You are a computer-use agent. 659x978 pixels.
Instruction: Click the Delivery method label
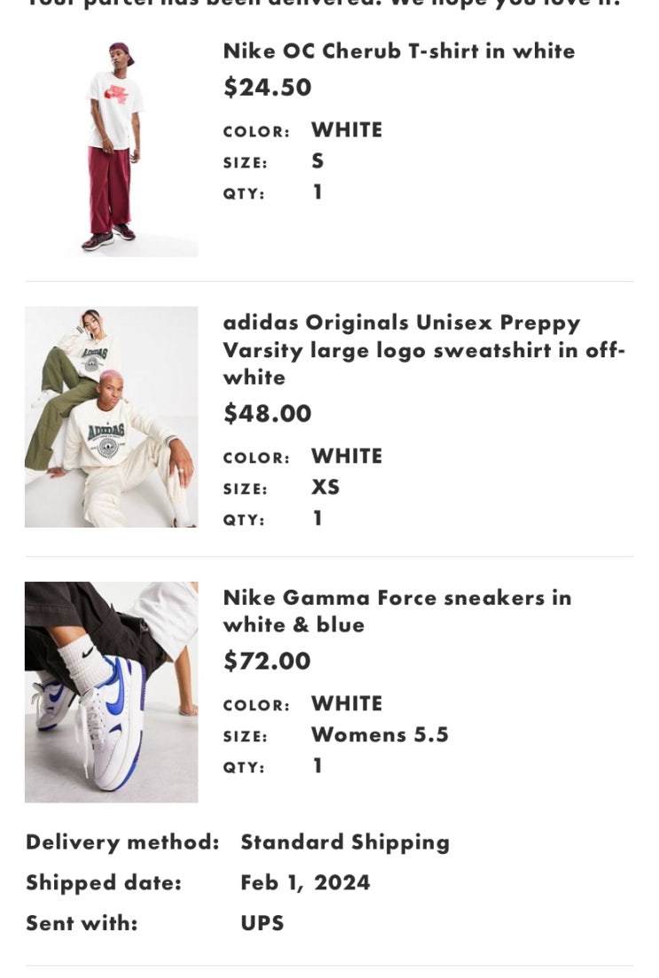pyautogui.click(x=122, y=842)
